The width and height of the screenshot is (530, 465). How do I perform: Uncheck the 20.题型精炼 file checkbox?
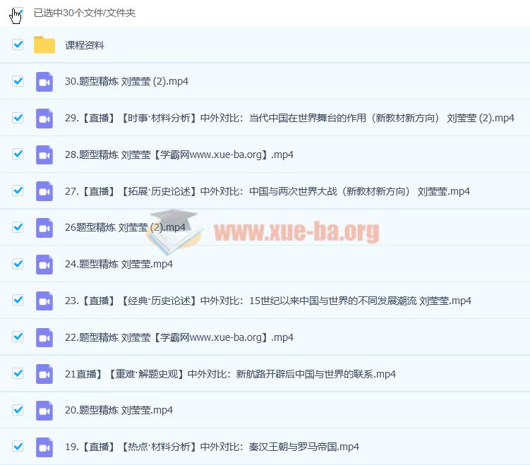(x=18, y=410)
